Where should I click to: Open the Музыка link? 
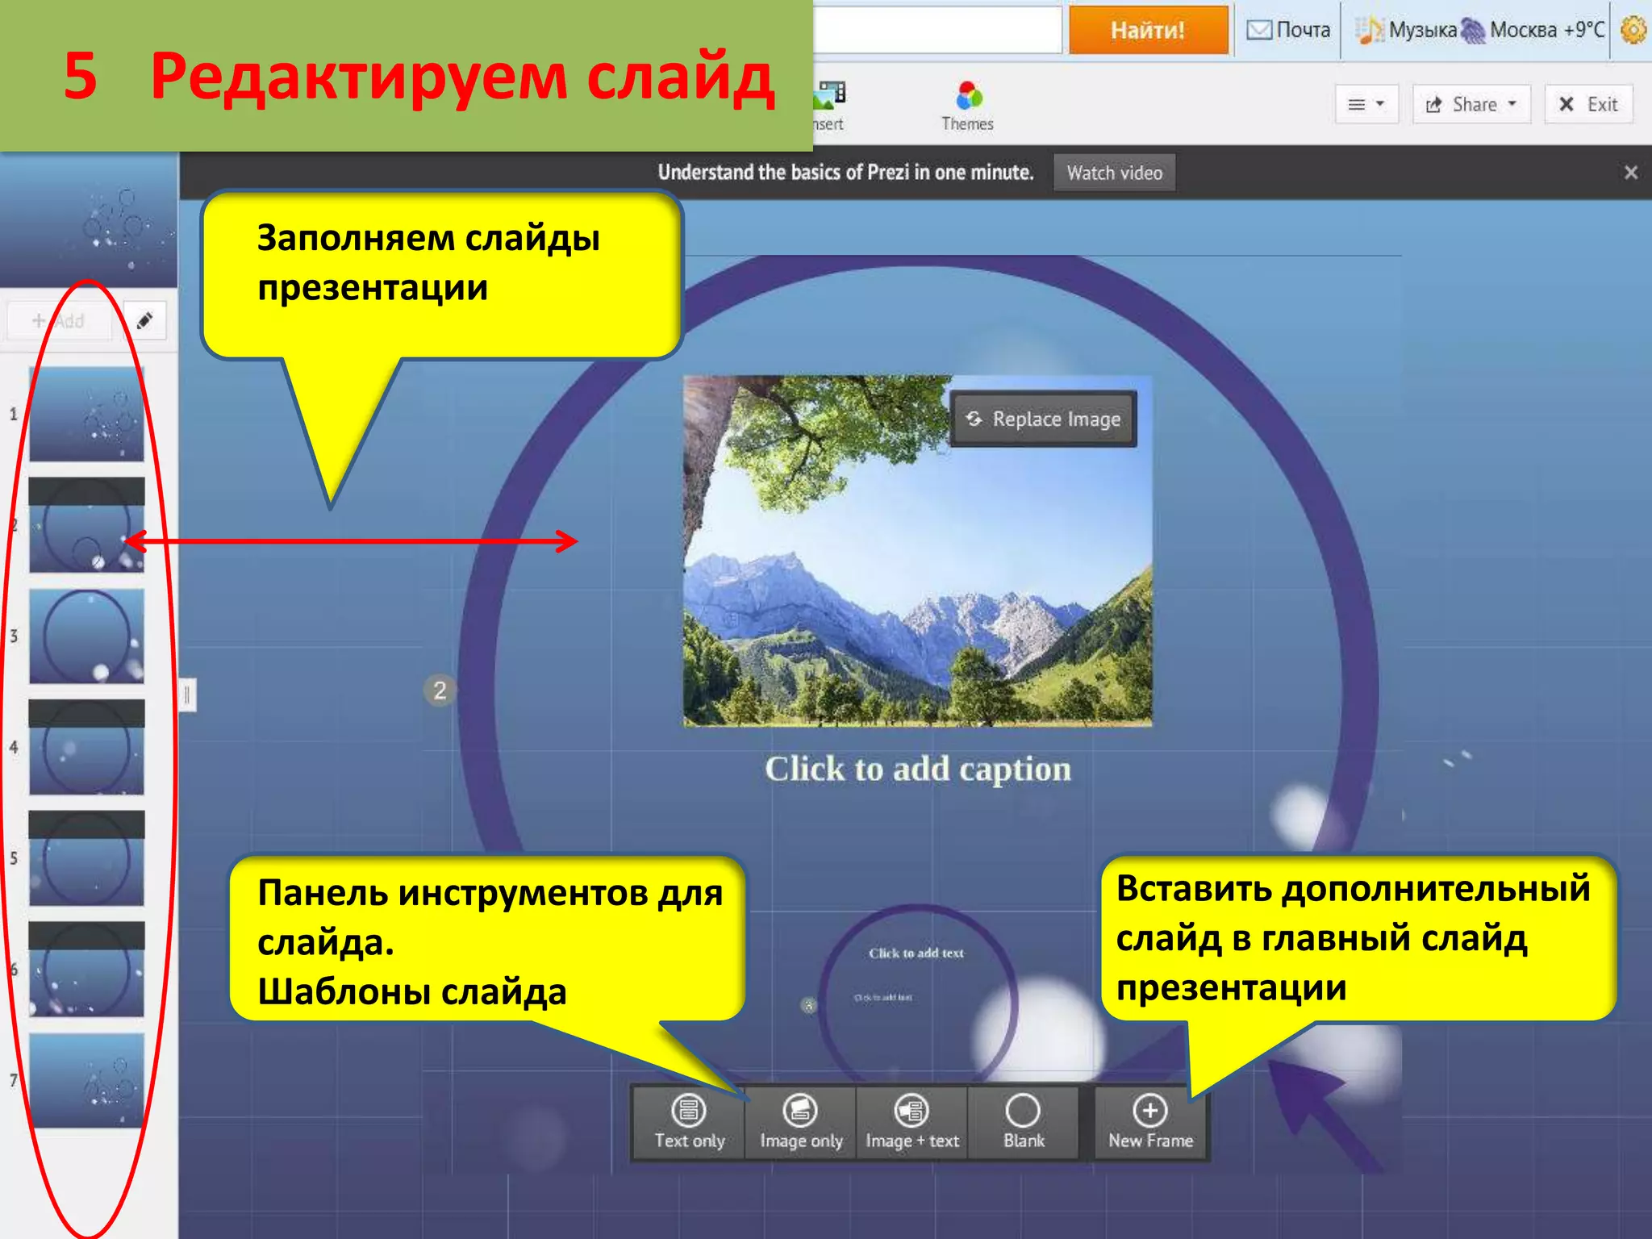tap(1407, 30)
